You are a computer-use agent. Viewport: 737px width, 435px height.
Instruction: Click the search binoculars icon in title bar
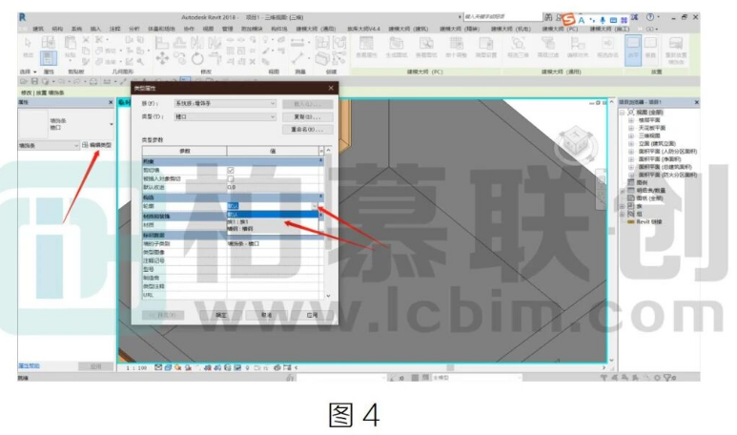coord(548,17)
